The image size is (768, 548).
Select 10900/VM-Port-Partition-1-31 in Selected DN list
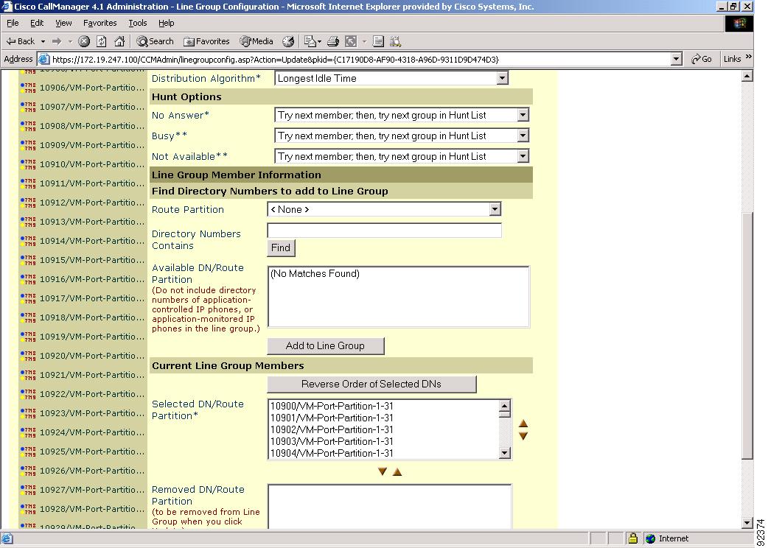(332, 406)
